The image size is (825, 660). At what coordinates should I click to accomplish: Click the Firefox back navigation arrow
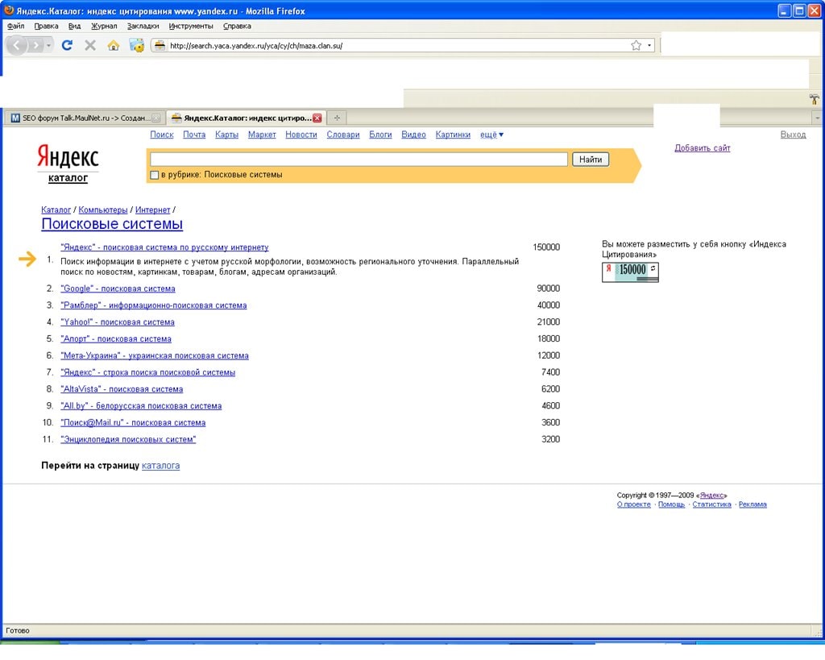[x=17, y=46]
